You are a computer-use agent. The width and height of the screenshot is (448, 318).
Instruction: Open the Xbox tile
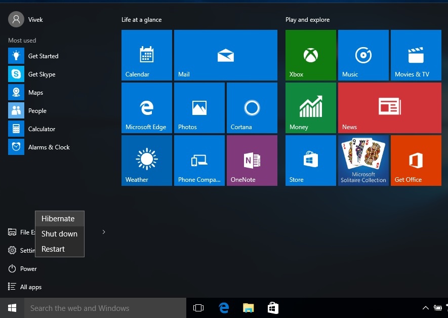tap(311, 55)
